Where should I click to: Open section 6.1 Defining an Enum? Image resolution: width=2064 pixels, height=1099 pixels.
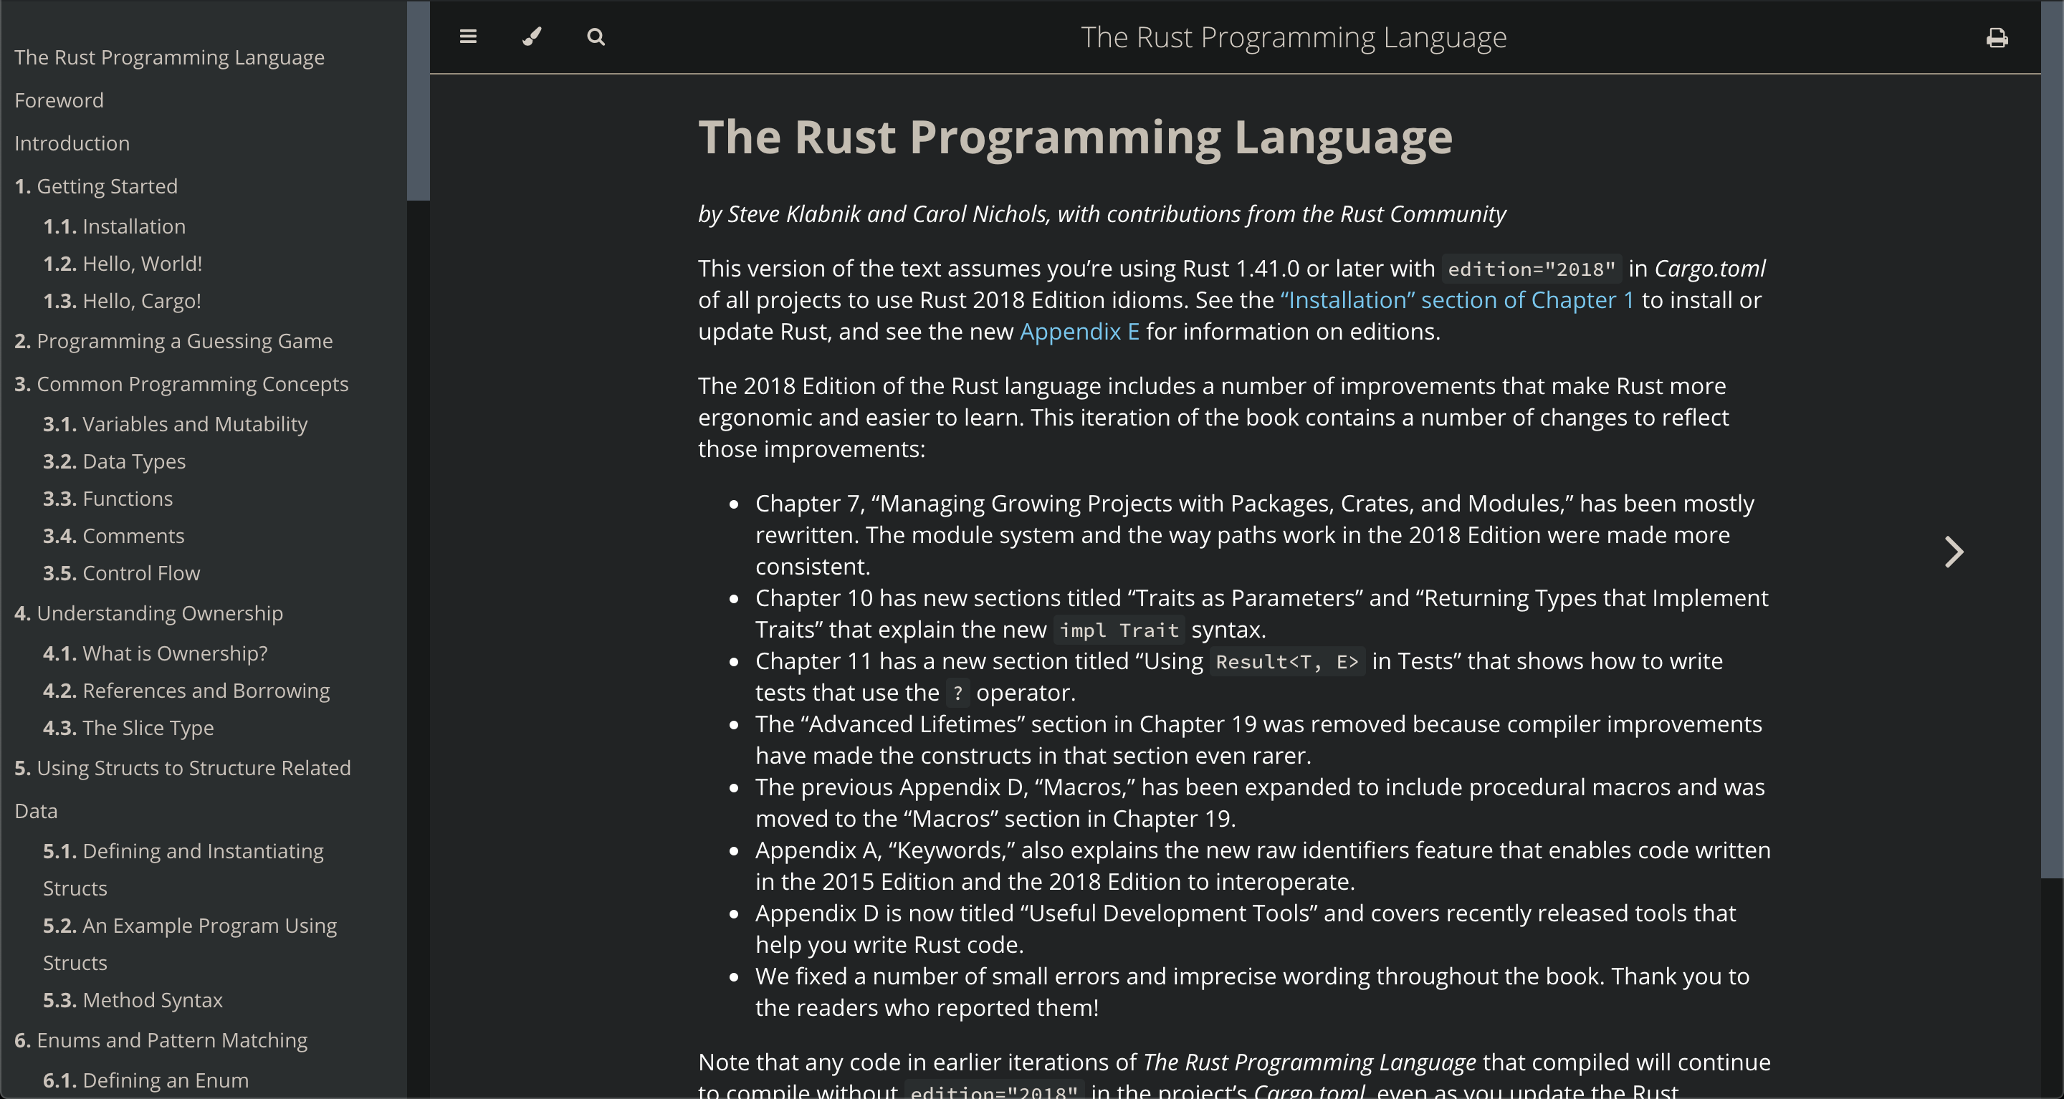click(x=145, y=1080)
